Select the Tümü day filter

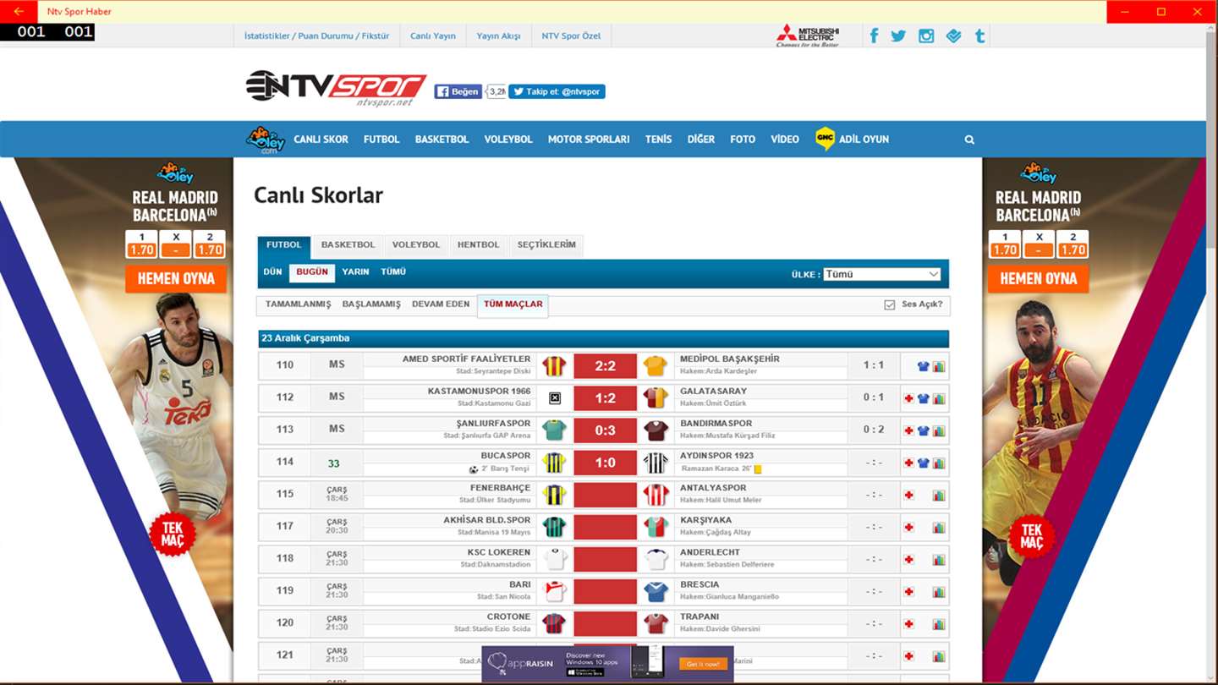tap(393, 272)
